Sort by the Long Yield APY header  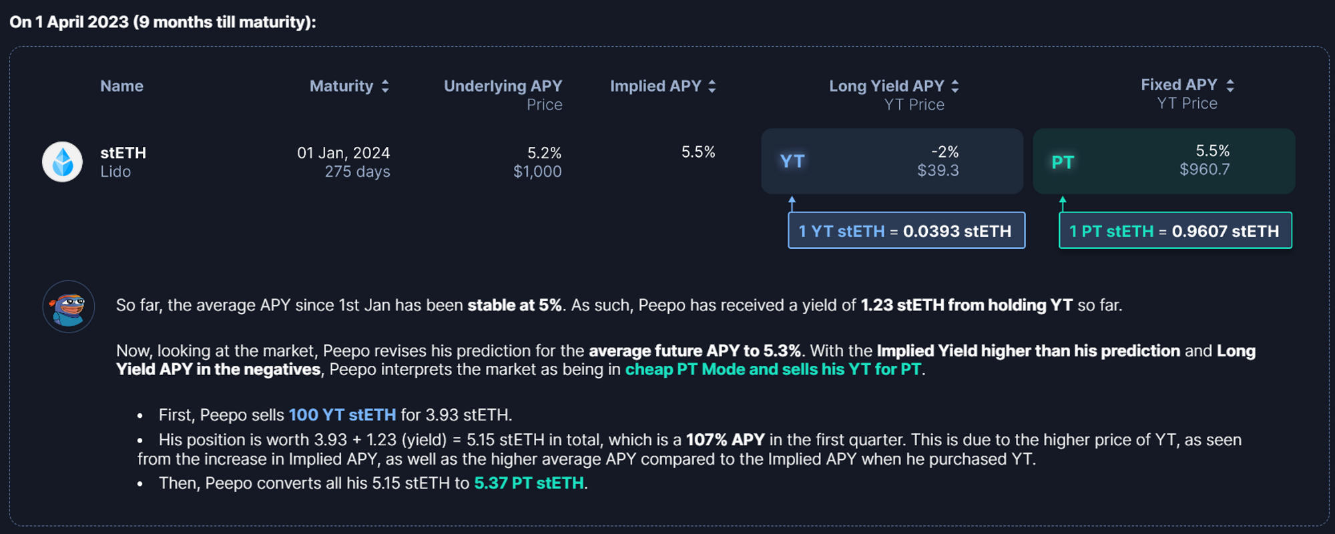pyautogui.click(x=886, y=86)
